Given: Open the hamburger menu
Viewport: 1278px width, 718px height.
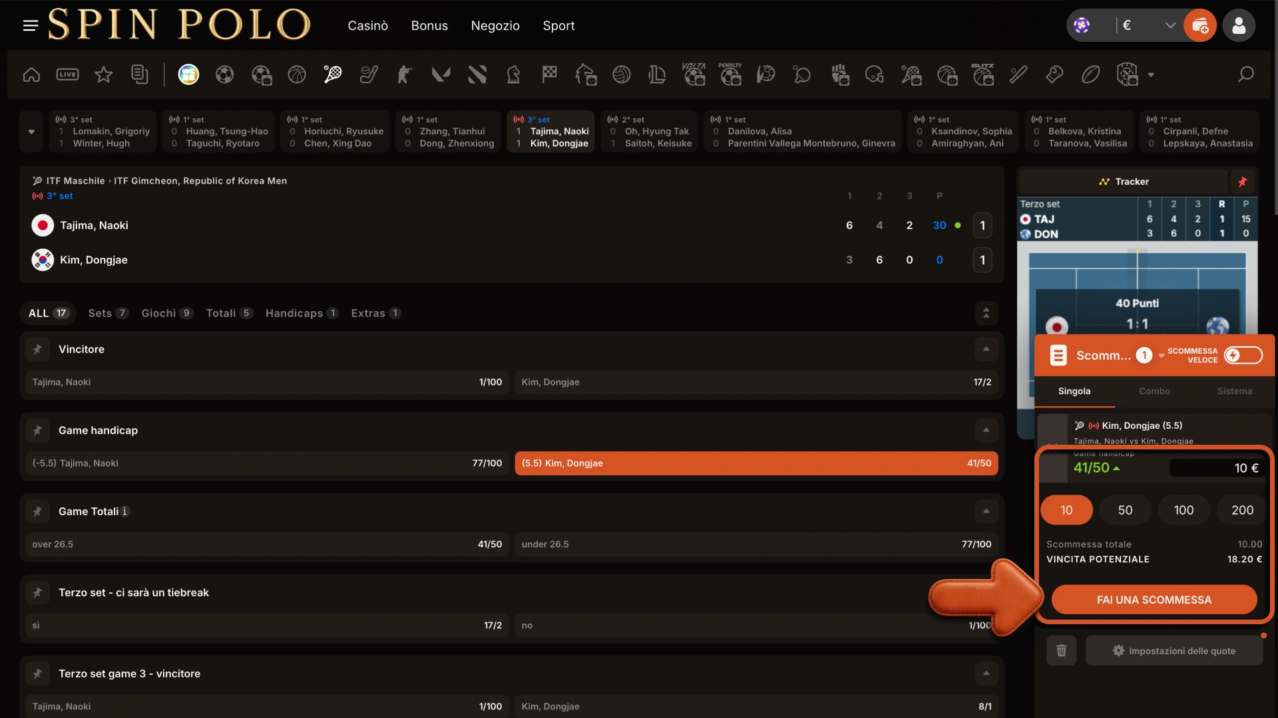Looking at the screenshot, I should 30,25.
